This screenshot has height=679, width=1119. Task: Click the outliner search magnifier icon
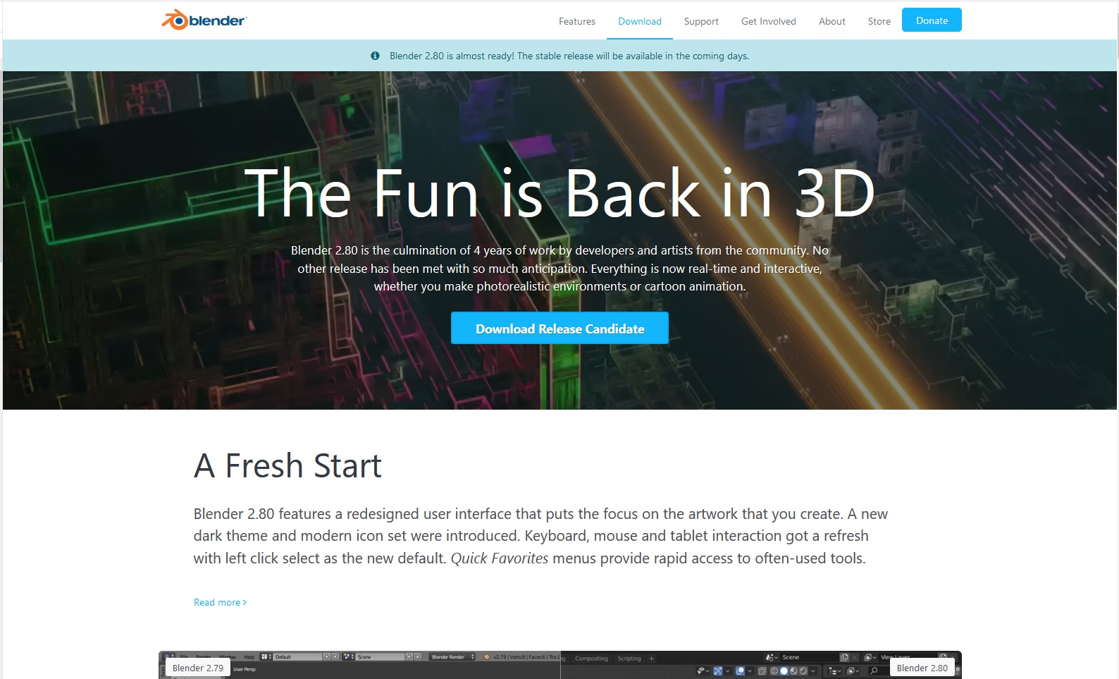click(874, 671)
